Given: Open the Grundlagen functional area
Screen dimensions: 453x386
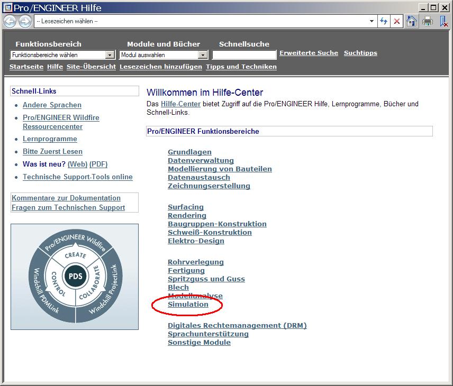Looking at the screenshot, I should [189, 152].
